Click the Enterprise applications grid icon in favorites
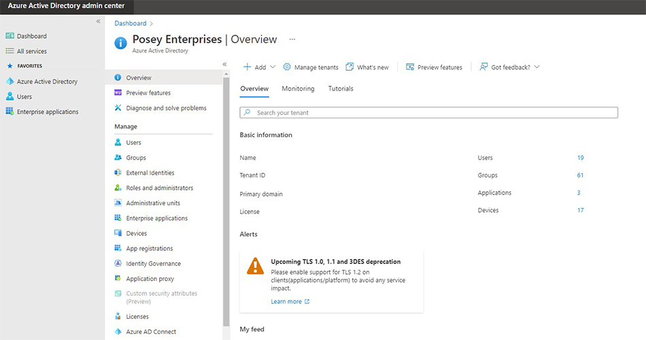 [x=10, y=112]
